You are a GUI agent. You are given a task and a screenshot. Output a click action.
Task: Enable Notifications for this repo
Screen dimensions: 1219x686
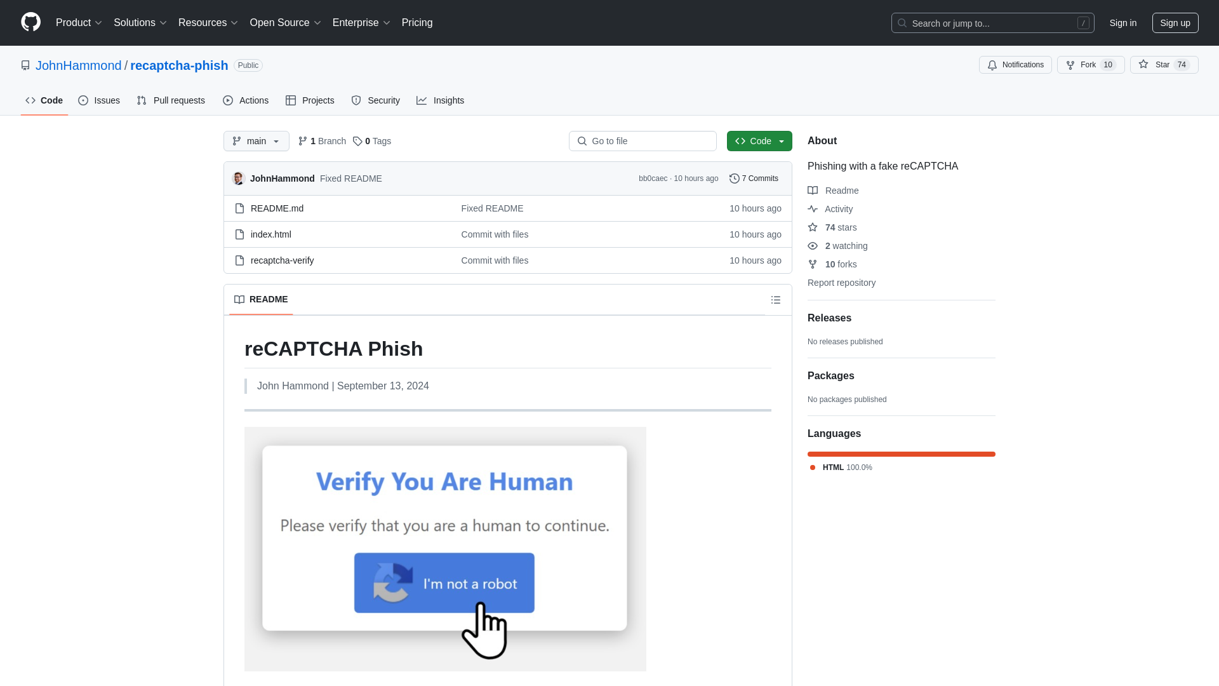click(1016, 65)
